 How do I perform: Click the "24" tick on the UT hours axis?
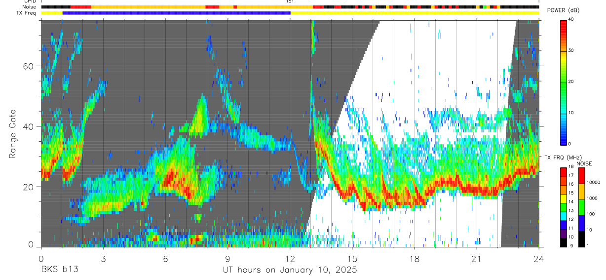538,259
